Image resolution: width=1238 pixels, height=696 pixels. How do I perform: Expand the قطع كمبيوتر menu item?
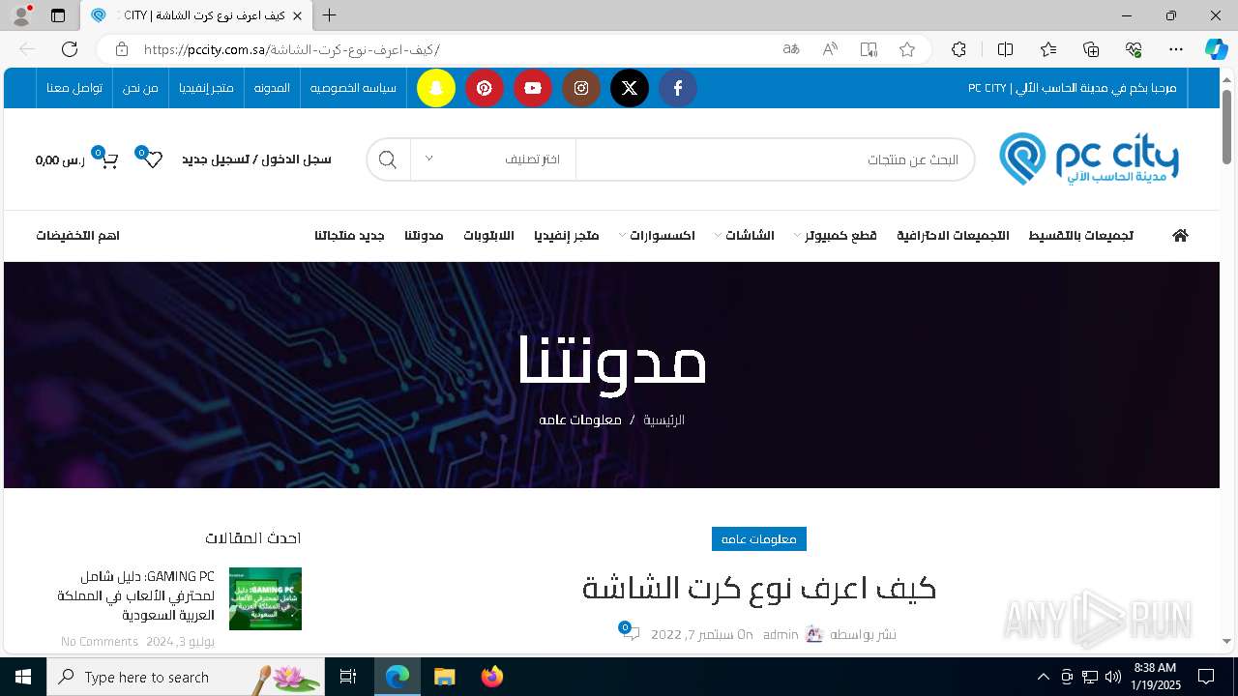(x=836, y=236)
